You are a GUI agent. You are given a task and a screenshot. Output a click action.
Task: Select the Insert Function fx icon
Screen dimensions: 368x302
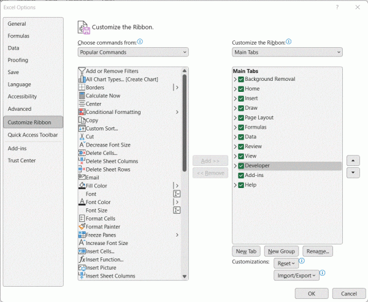point(82,260)
